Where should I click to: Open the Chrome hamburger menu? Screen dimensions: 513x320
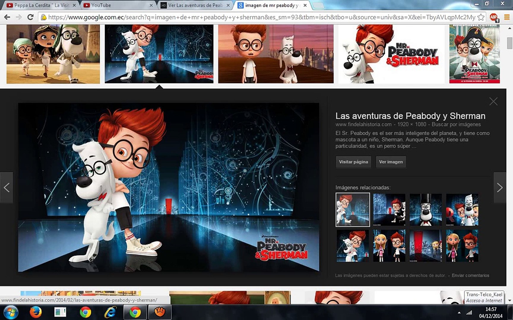[x=507, y=17]
